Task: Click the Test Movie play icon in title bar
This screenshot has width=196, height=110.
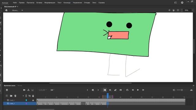Action: 182,2
